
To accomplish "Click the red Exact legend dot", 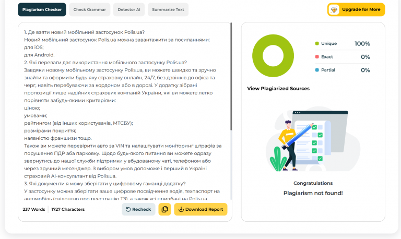I will point(317,57).
